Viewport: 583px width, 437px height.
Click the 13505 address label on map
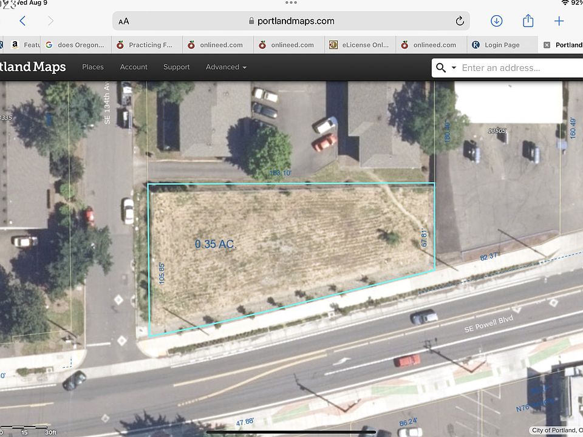coord(497,131)
